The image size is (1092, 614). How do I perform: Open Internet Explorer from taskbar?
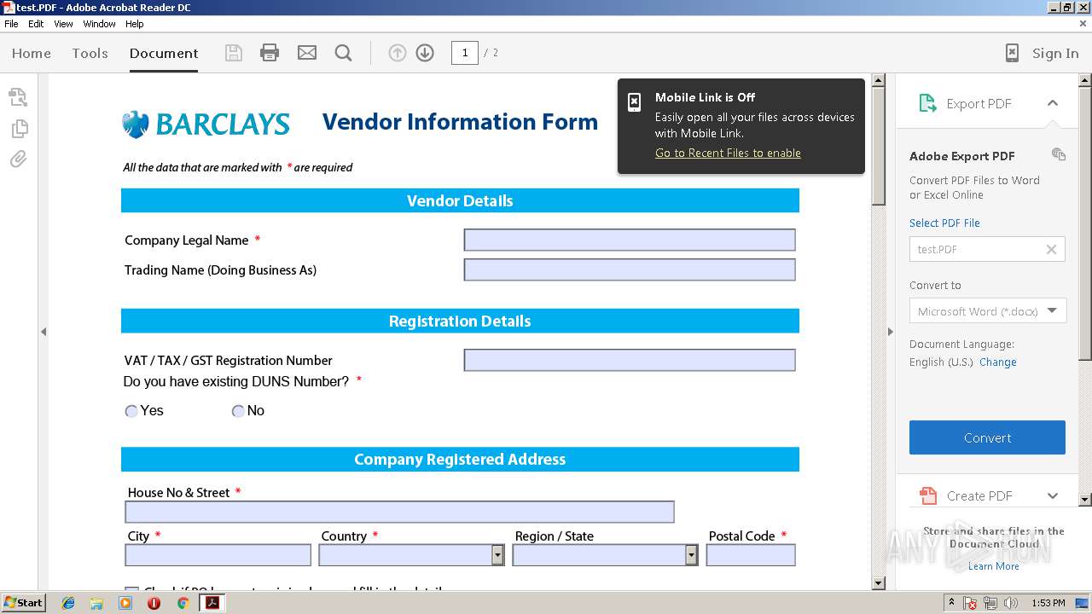coord(68,603)
